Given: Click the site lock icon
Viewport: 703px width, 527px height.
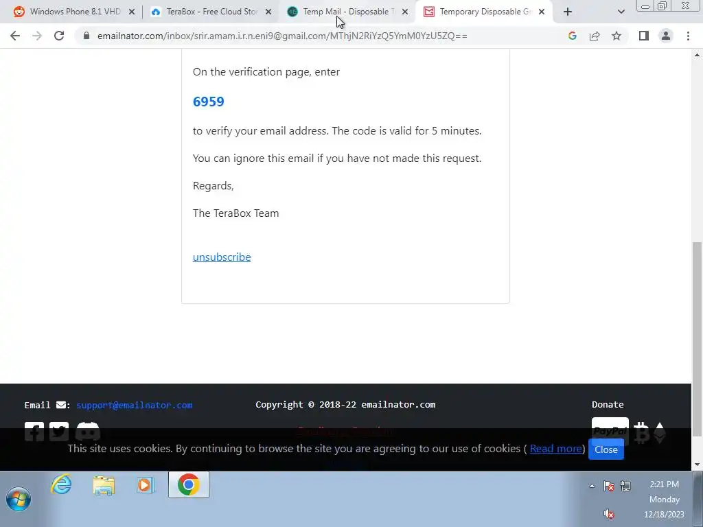Looking at the screenshot, I should (87, 36).
